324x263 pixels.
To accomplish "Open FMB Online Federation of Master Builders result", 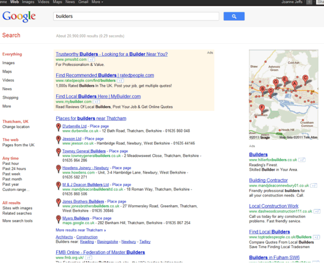I will pos(100,253).
